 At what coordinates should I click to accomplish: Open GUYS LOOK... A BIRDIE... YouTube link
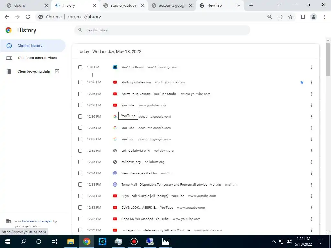point(147,208)
